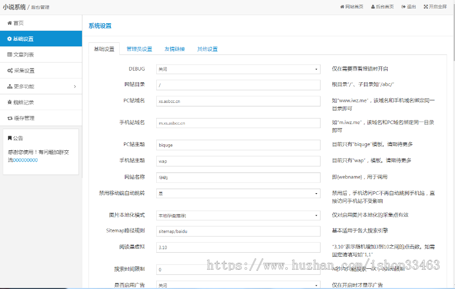The width and height of the screenshot is (455, 289).
Task: Click the 搜索时间限制 input field
Action: (238, 269)
